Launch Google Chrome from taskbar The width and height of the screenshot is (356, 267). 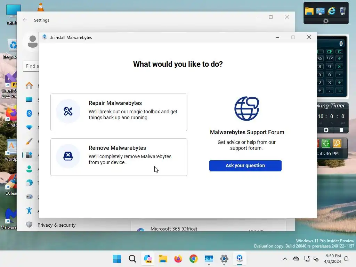tap(193, 259)
